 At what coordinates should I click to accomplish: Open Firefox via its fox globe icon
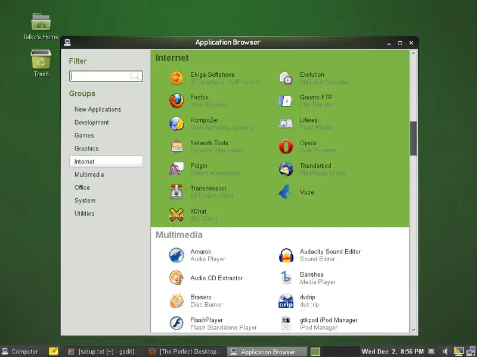point(176,101)
